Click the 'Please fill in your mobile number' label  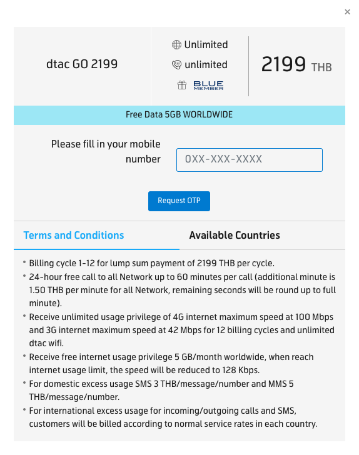(x=106, y=151)
